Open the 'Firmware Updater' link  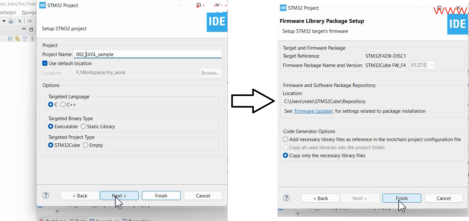tap(314, 111)
